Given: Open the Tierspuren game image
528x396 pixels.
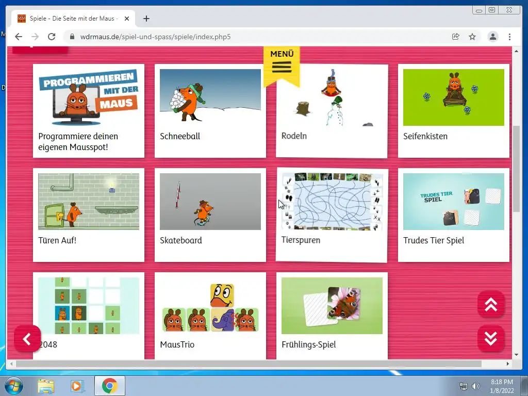Looking at the screenshot, I should pyautogui.click(x=332, y=202).
